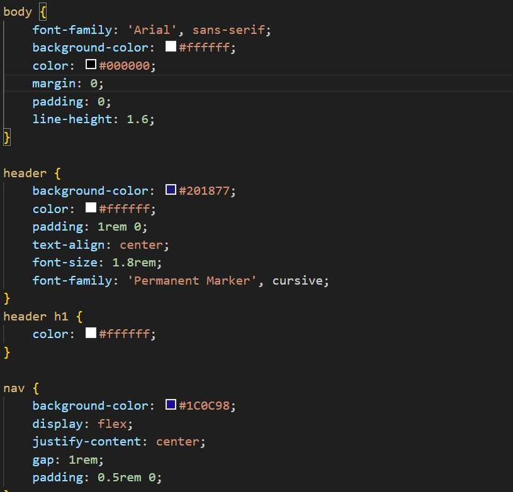This screenshot has width=513, height=492.
Task: Click the margin property name
Action: [54, 84]
